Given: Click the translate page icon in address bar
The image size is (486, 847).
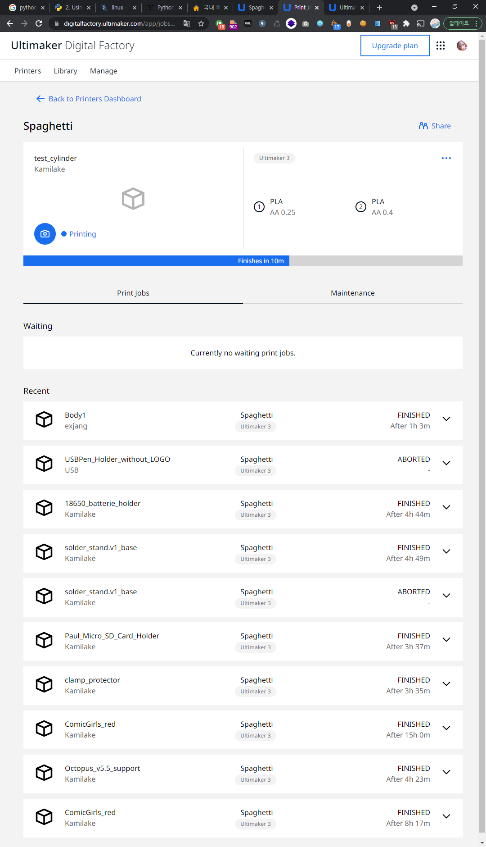Looking at the screenshot, I should tap(187, 23).
